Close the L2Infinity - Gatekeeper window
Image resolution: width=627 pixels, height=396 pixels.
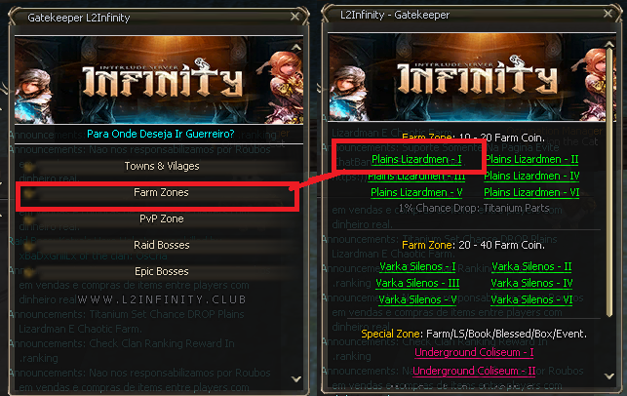(608, 14)
